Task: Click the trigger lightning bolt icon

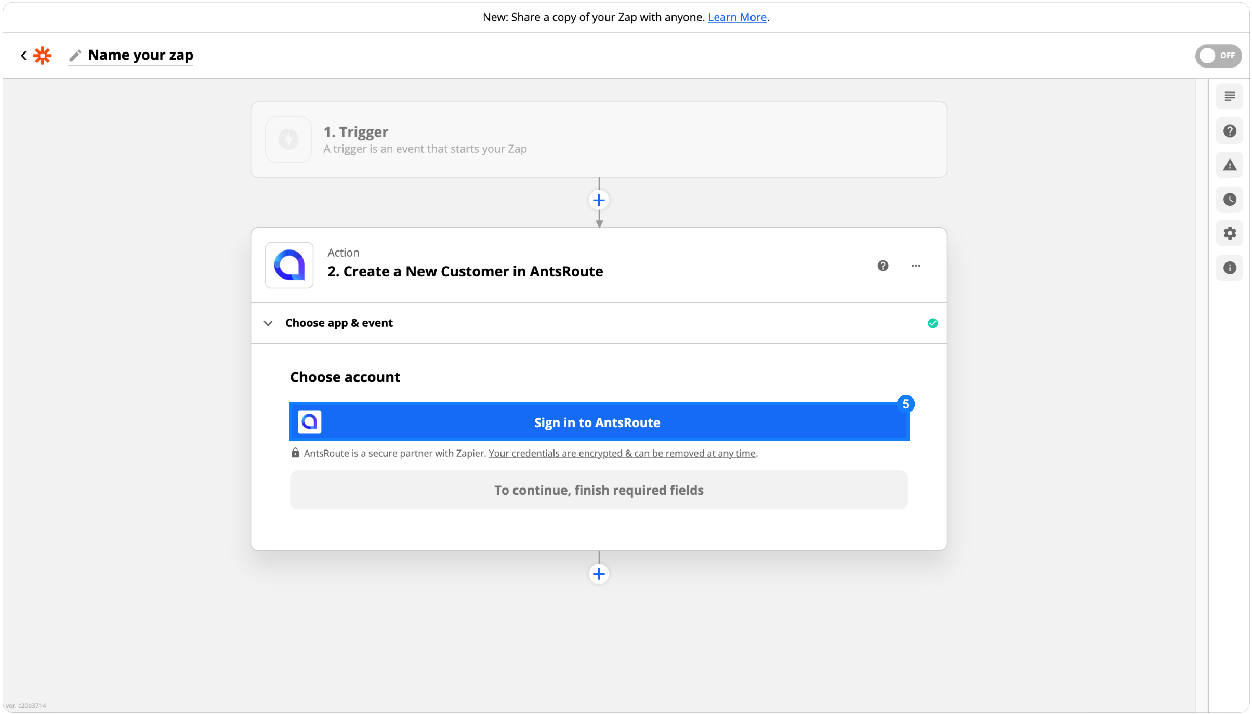Action: (288, 139)
